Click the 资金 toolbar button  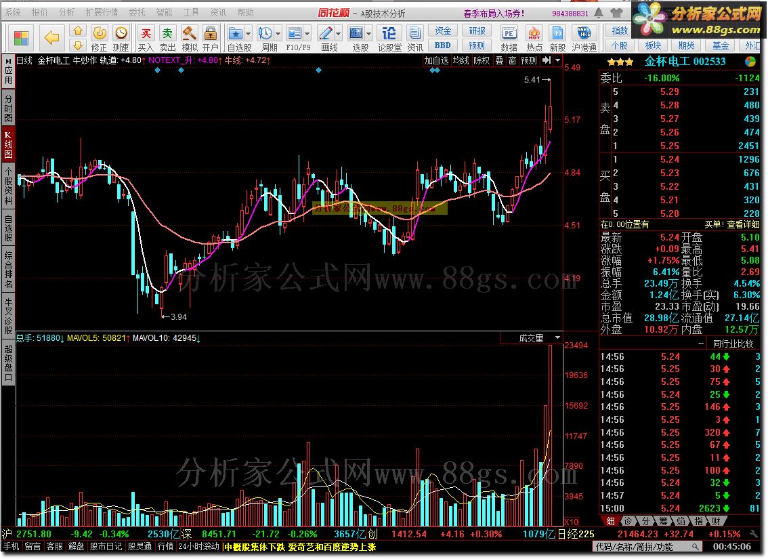(444, 31)
